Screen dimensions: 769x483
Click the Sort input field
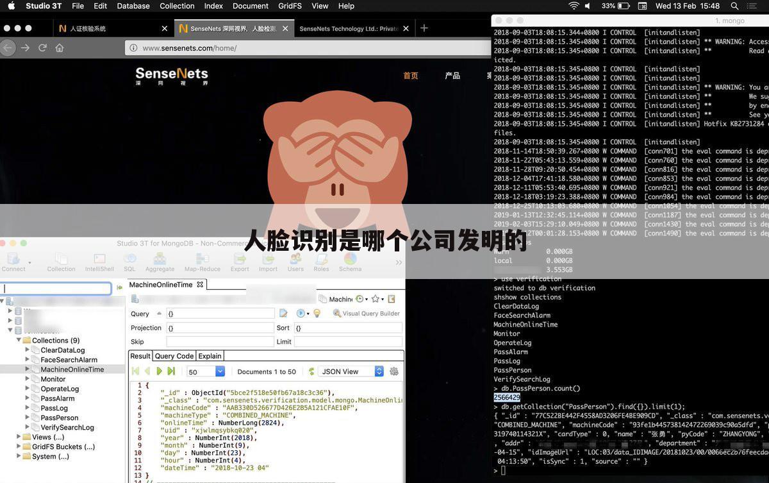tap(348, 328)
